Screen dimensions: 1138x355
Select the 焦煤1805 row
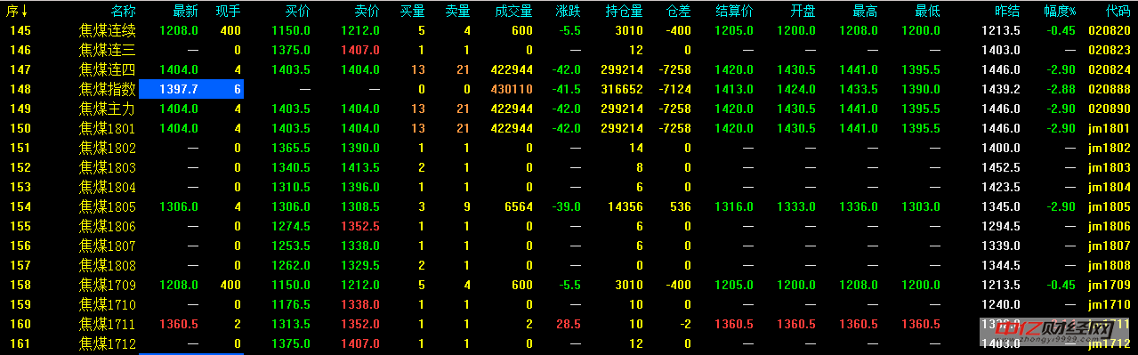pos(569,206)
